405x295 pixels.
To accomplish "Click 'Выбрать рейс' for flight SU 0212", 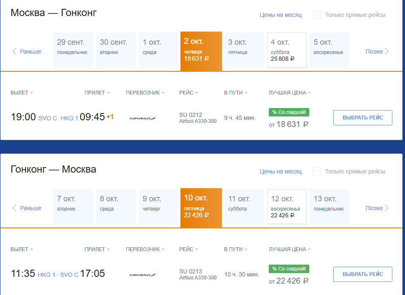I will [x=363, y=118].
